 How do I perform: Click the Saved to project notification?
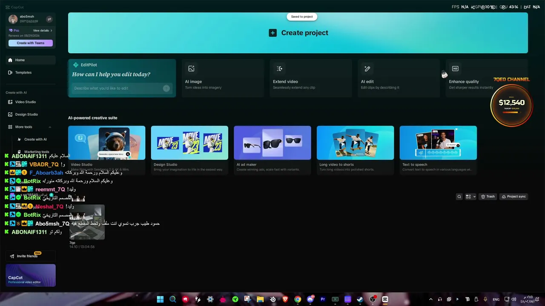pos(302,17)
